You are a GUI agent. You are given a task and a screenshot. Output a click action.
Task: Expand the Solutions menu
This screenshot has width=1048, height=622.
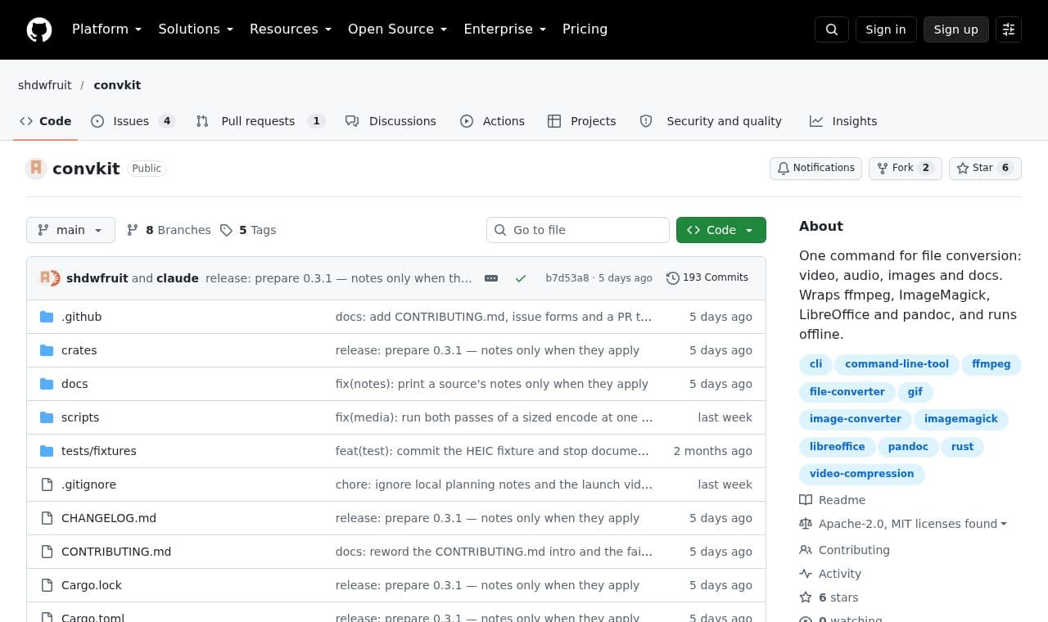point(196,29)
